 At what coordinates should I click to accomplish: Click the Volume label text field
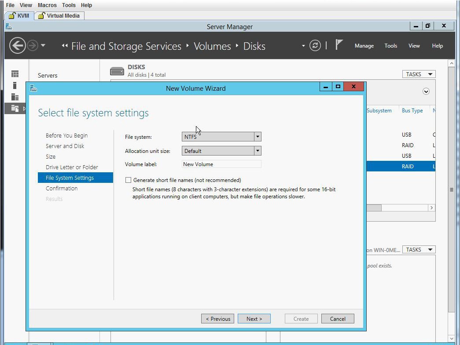(x=221, y=164)
